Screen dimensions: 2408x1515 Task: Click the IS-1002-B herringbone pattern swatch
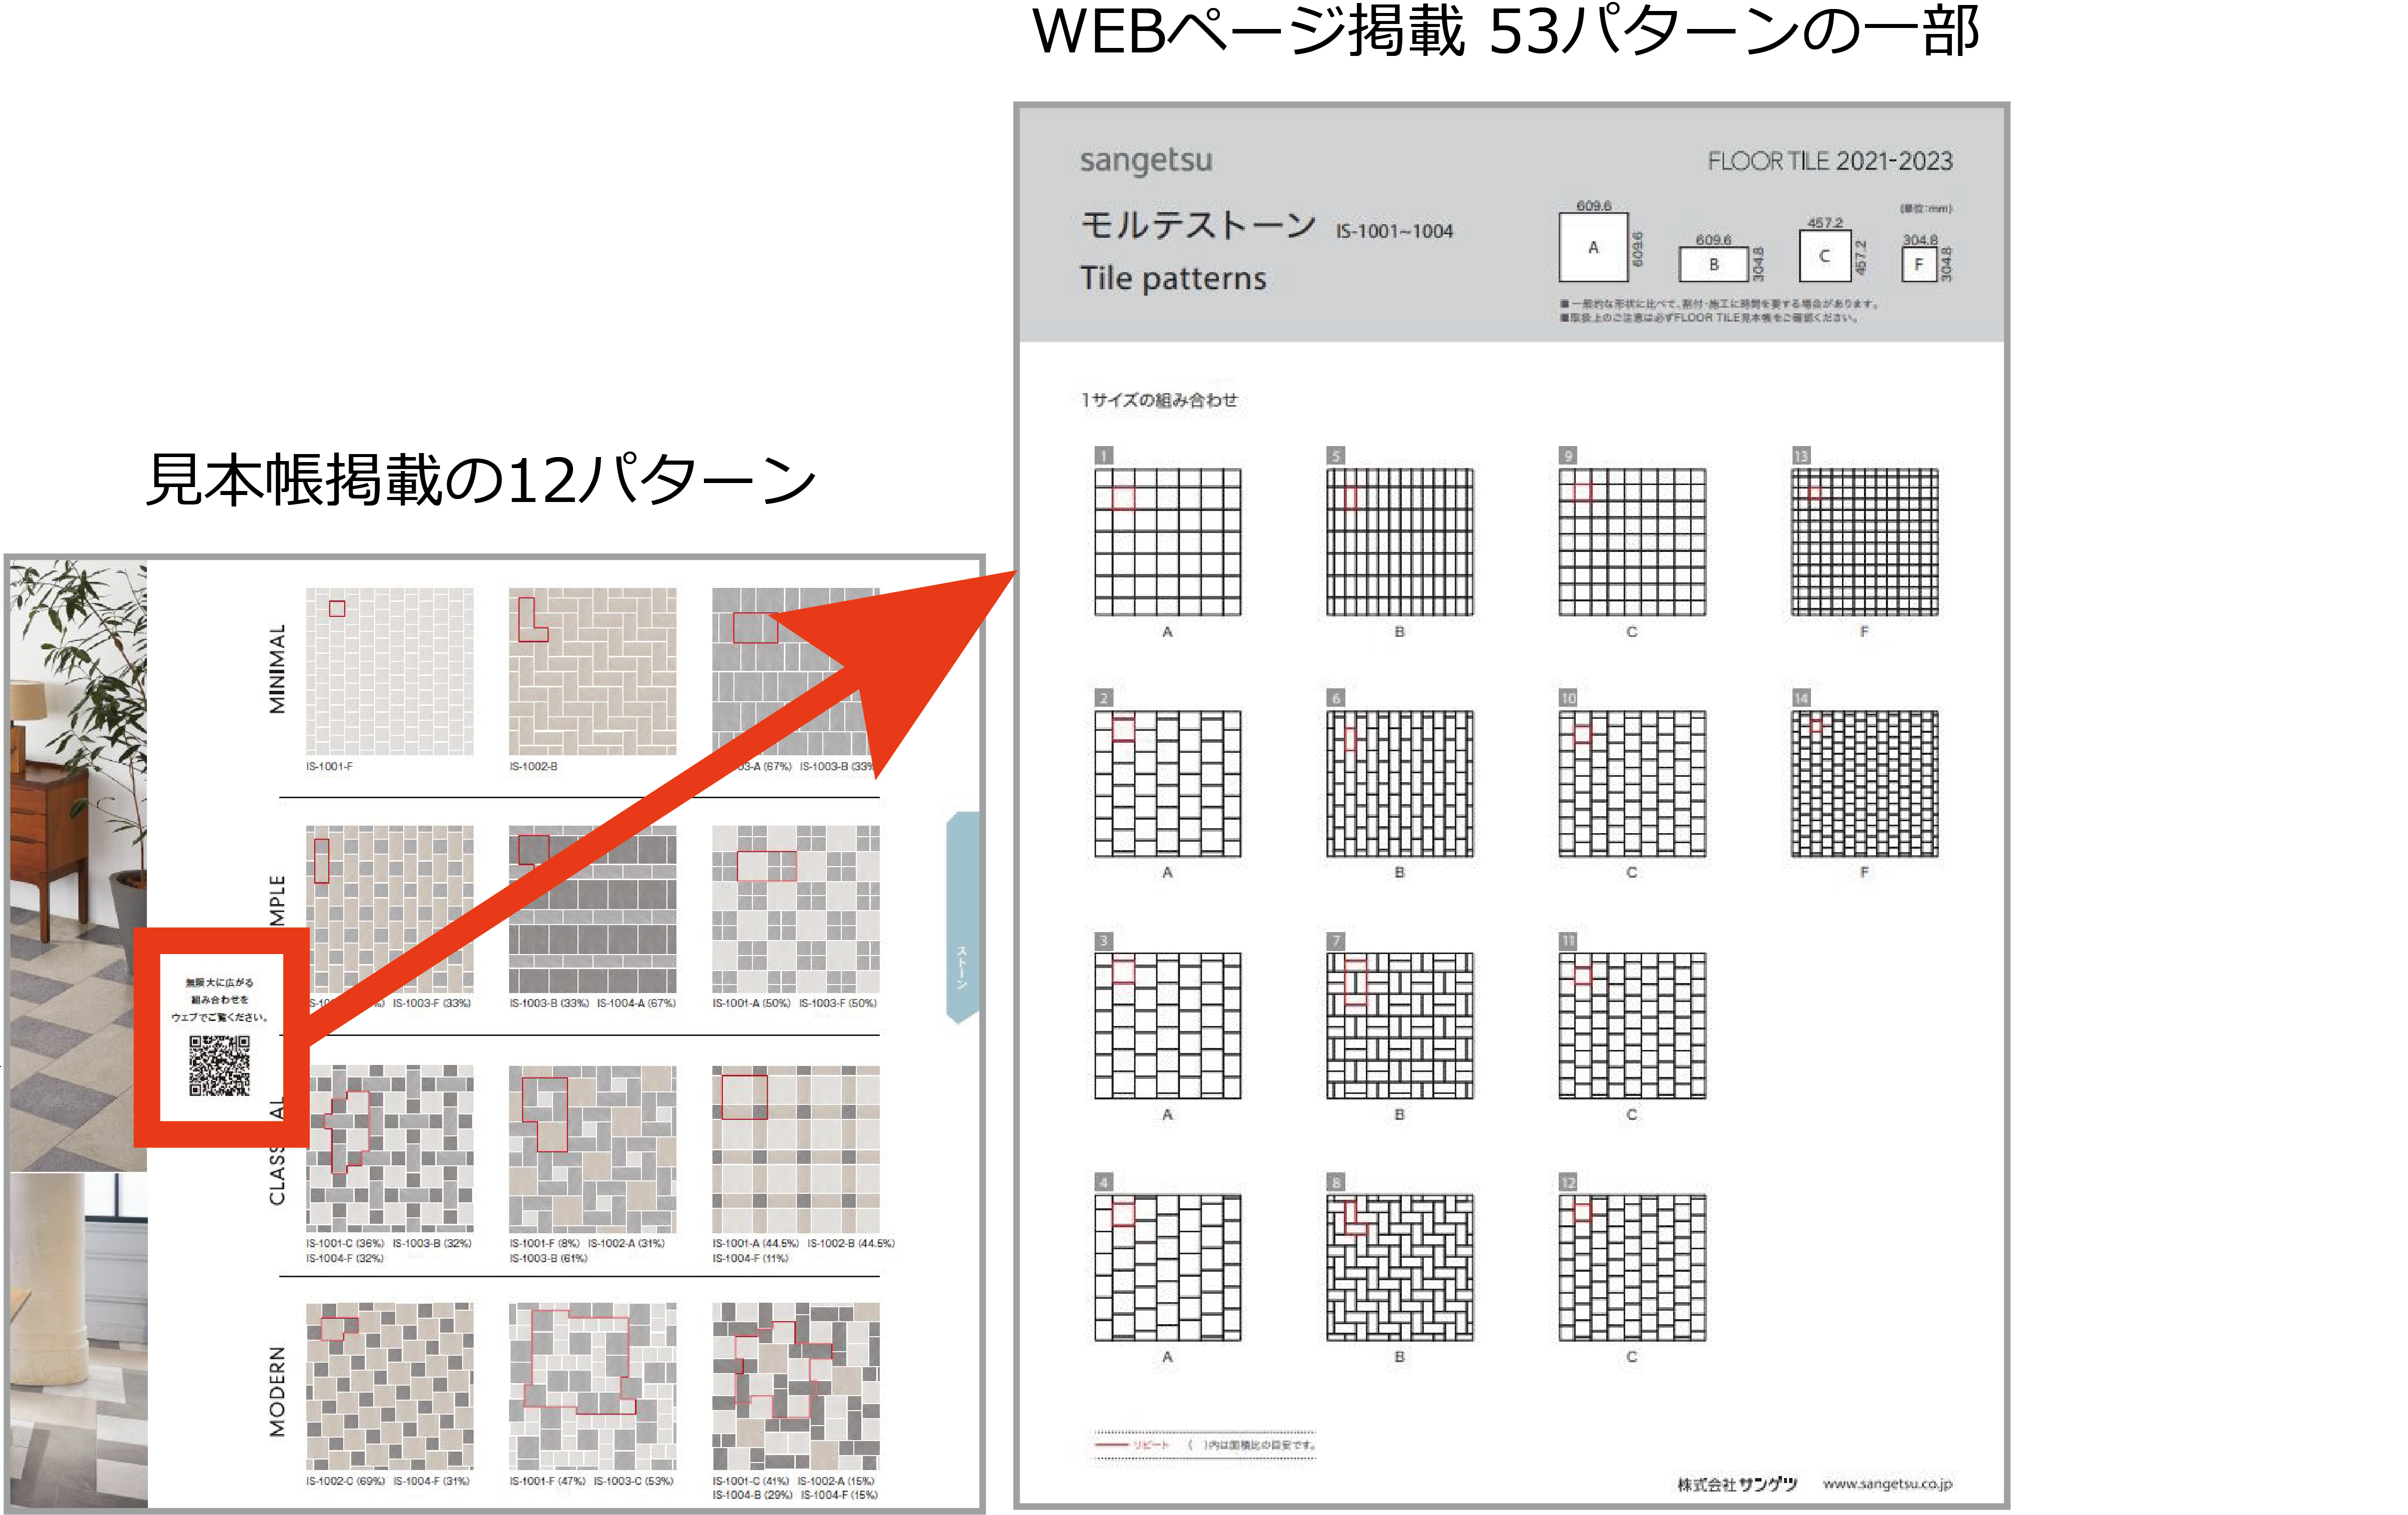pyautogui.click(x=593, y=671)
